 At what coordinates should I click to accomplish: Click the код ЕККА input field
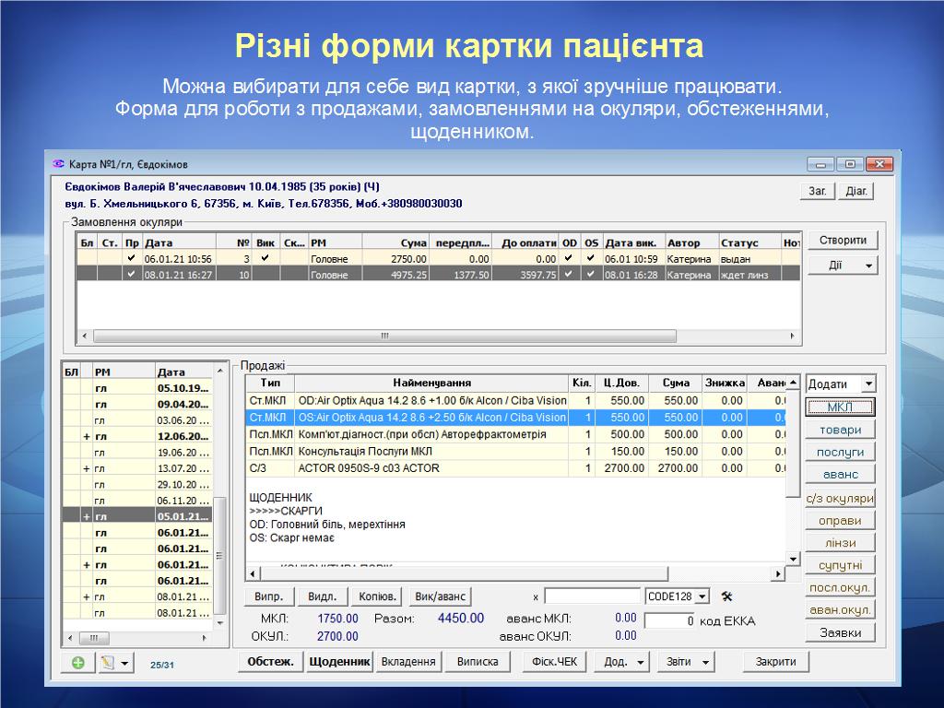click(x=669, y=621)
